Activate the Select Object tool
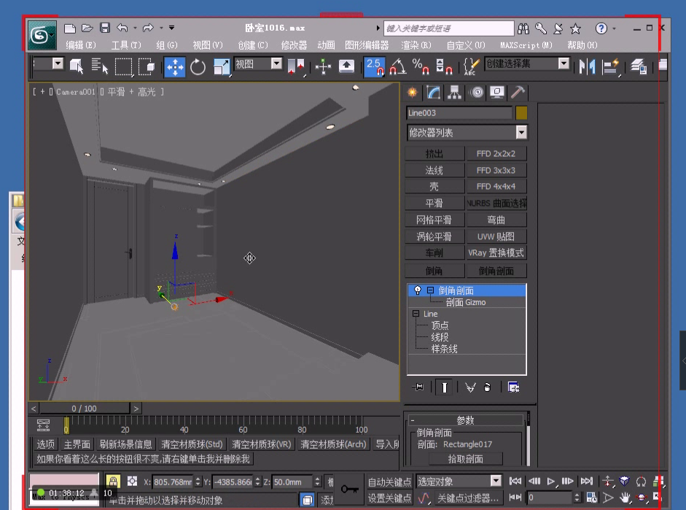This screenshot has width=686, height=510. (x=76, y=66)
